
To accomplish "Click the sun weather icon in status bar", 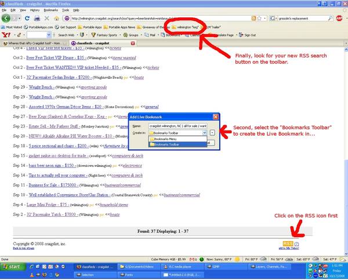I will coord(237,259).
